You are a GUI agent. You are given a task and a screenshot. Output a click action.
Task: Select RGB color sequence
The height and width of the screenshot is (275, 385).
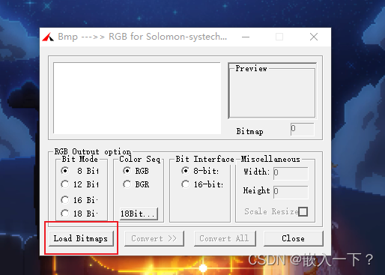127,171
